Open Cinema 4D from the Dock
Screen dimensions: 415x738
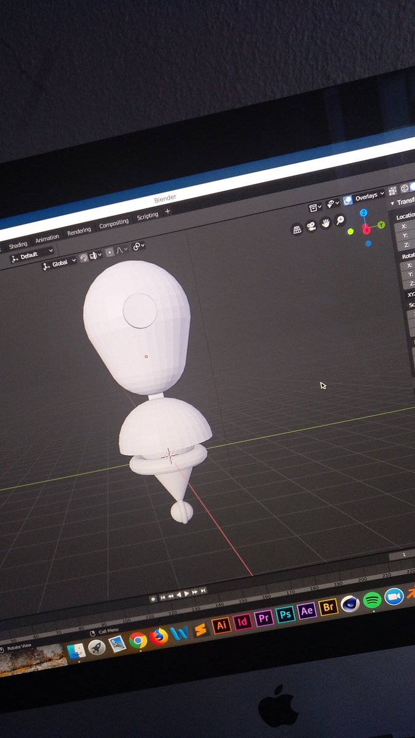pos(350,604)
